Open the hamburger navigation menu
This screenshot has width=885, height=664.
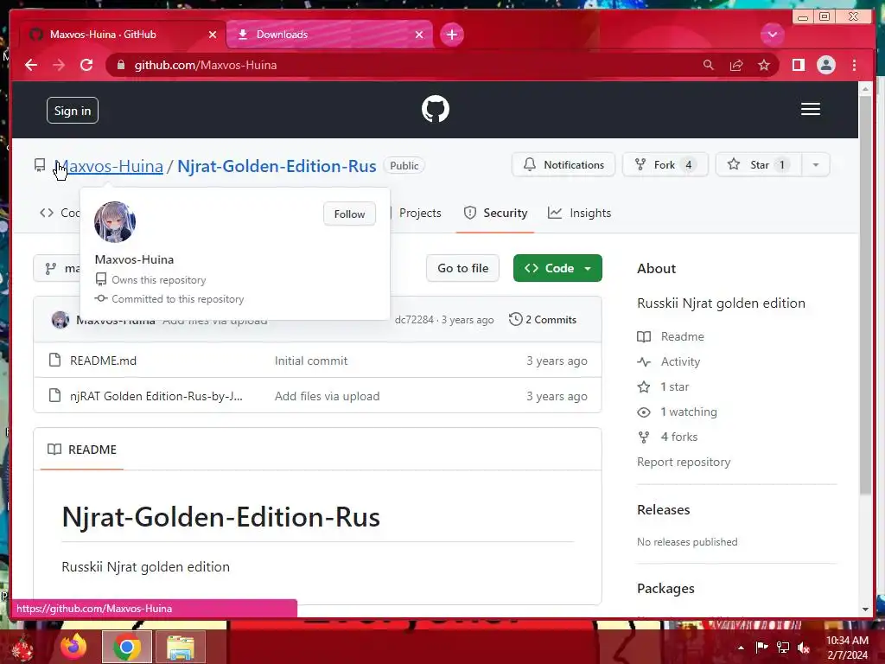pyautogui.click(x=811, y=109)
